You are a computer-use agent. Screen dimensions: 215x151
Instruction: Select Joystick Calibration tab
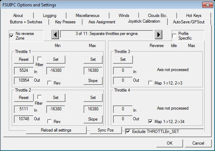tap(144, 22)
